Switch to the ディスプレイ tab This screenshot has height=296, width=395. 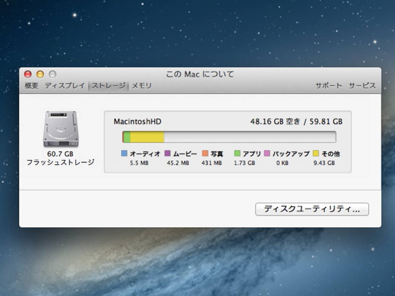(x=65, y=86)
